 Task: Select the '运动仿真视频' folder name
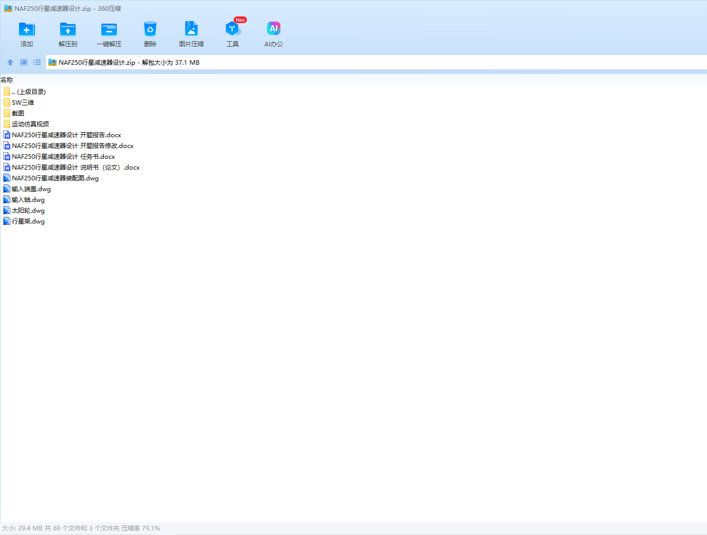[31, 124]
